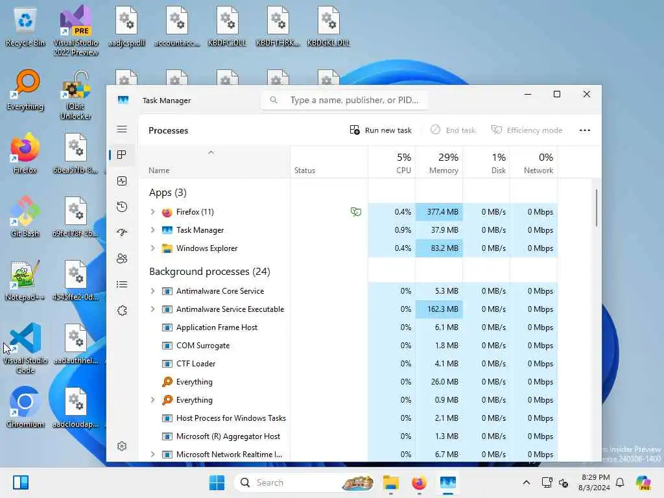Select aadjcsp.dll file on desktop
Image resolution: width=664 pixels, height=498 pixels.
coord(126,27)
